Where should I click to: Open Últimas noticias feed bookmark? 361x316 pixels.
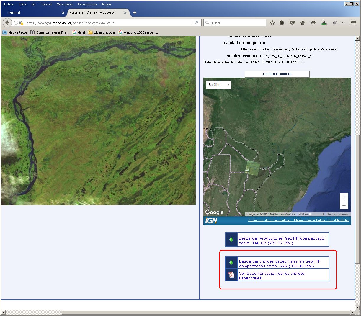click(x=102, y=32)
